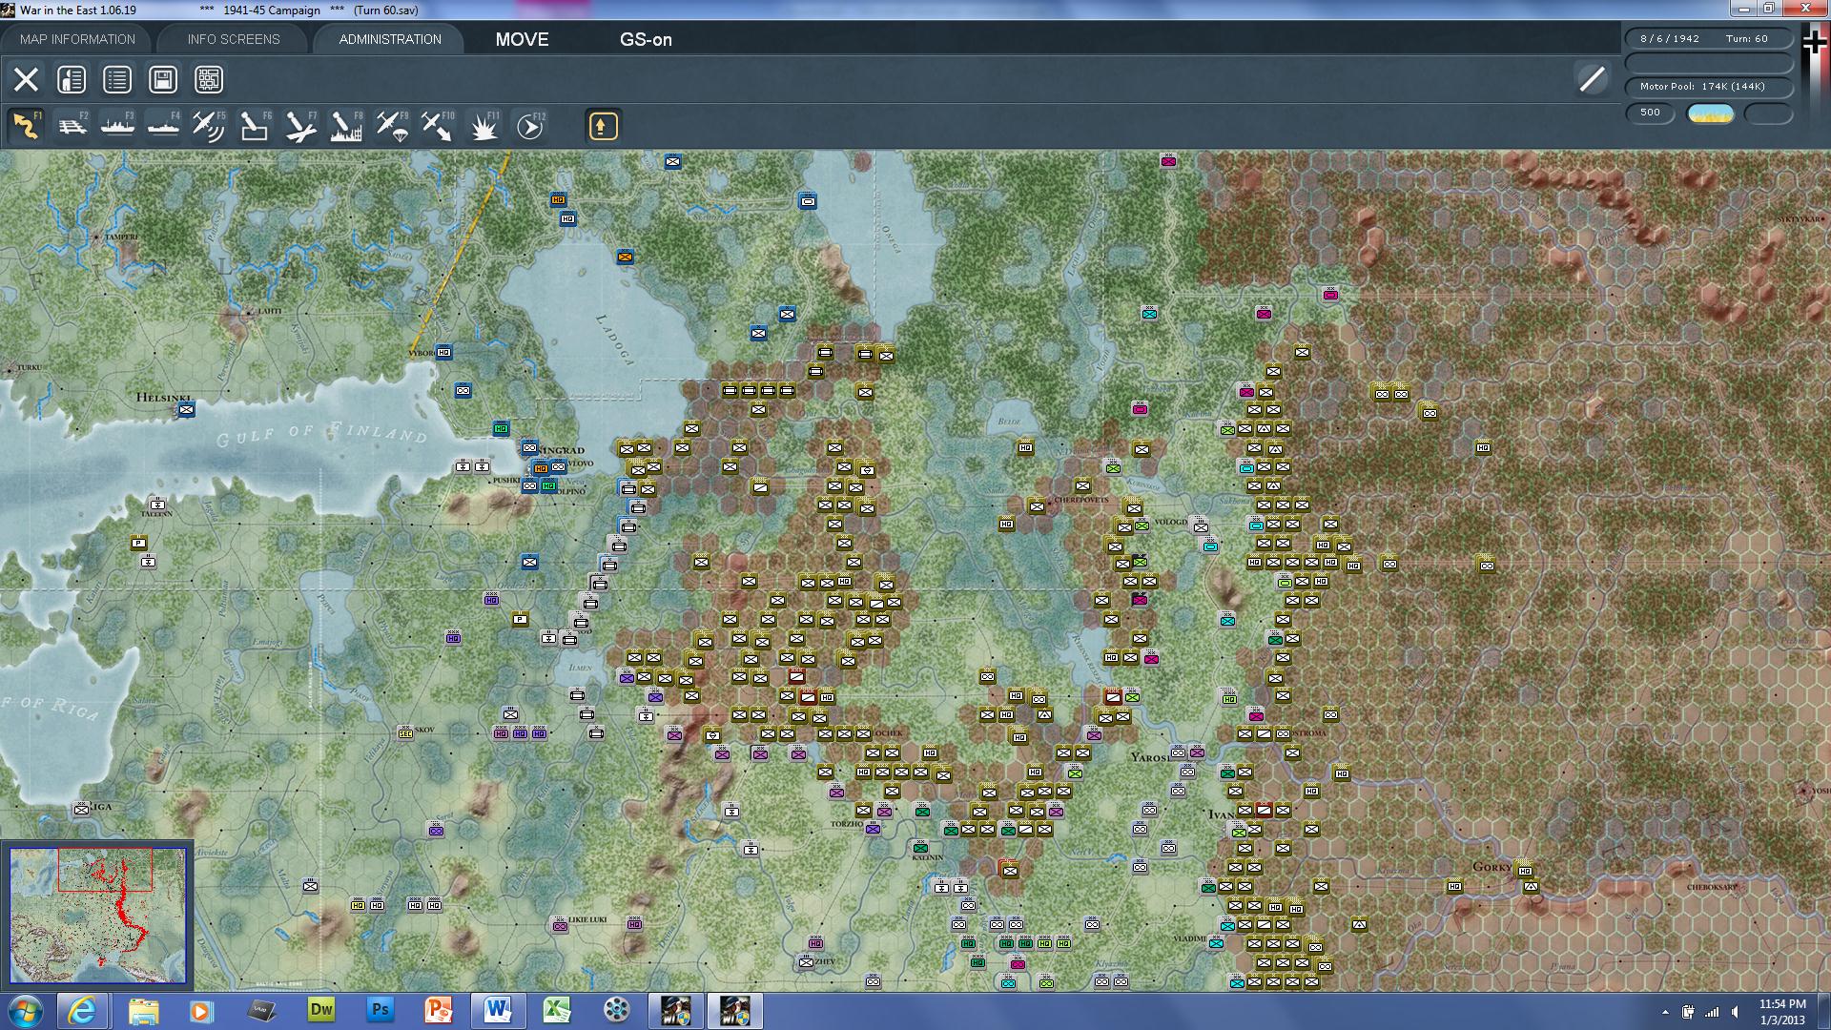Select Move mode F1 icon
This screenshot has width=1831, height=1030.
point(26,126)
